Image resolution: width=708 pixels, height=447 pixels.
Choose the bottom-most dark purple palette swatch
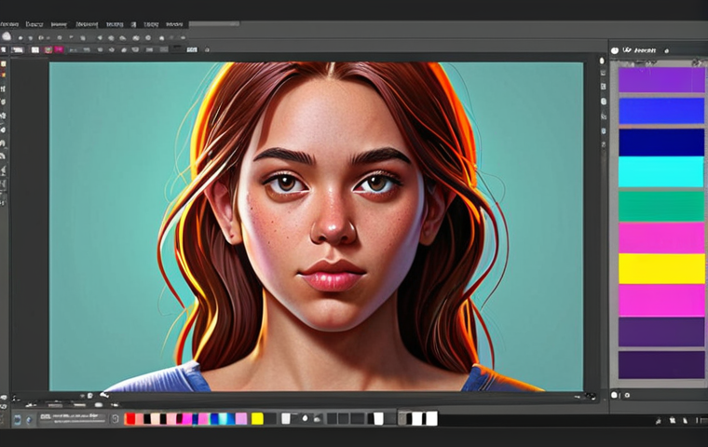[x=661, y=364]
